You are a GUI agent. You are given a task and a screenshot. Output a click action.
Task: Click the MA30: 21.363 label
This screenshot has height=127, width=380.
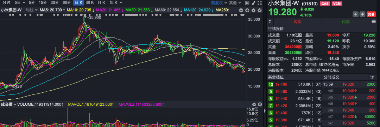[x=139, y=10]
